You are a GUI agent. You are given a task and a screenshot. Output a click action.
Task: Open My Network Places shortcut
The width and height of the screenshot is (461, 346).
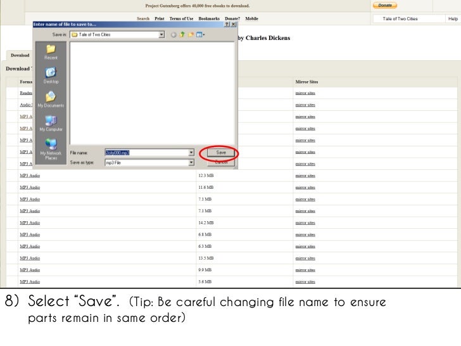click(x=51, y=150)
